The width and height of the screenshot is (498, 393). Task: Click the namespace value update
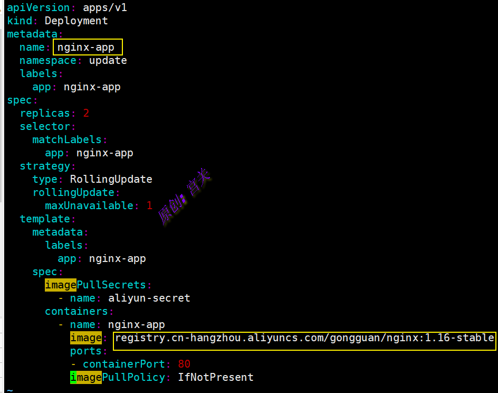click(x=108, y=60)
